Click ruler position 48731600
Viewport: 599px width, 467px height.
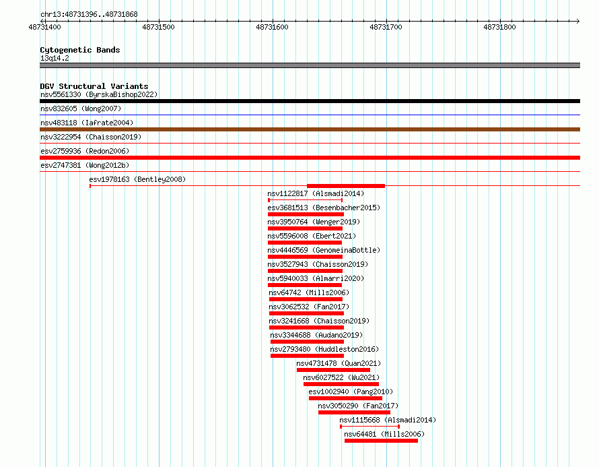click(272, 27)
